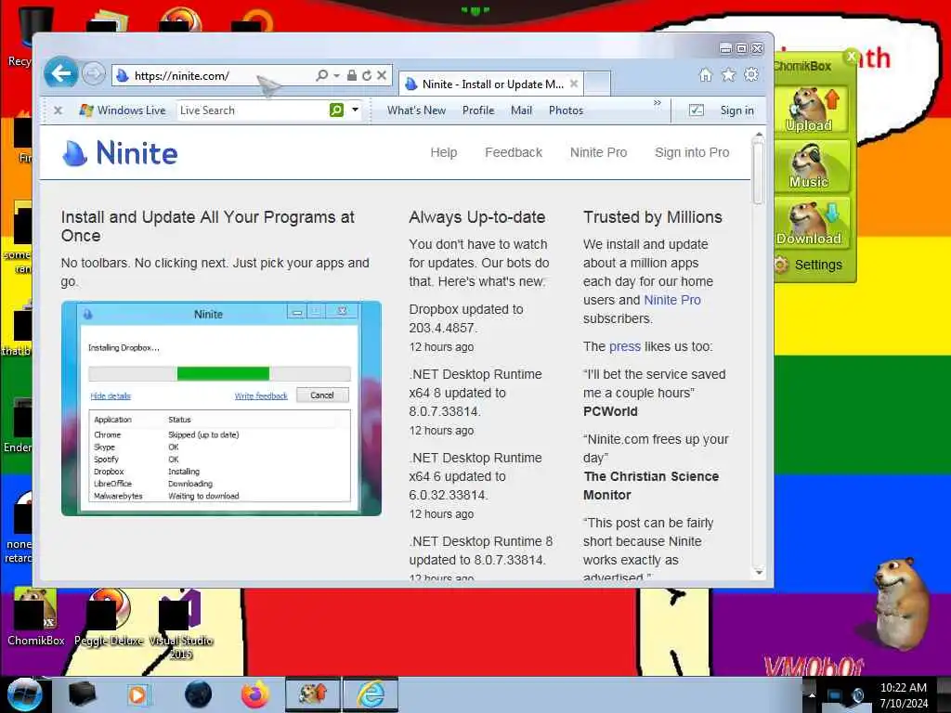Click the Music hamster icon in ChomikBox

point(812,166)
